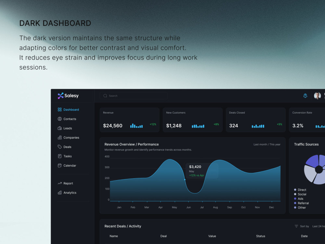The width and height of the screenshot is (325, 244).
Task: Open the New Customers $1,248 card
Action: pyautogui.click(x=192, y=120)
